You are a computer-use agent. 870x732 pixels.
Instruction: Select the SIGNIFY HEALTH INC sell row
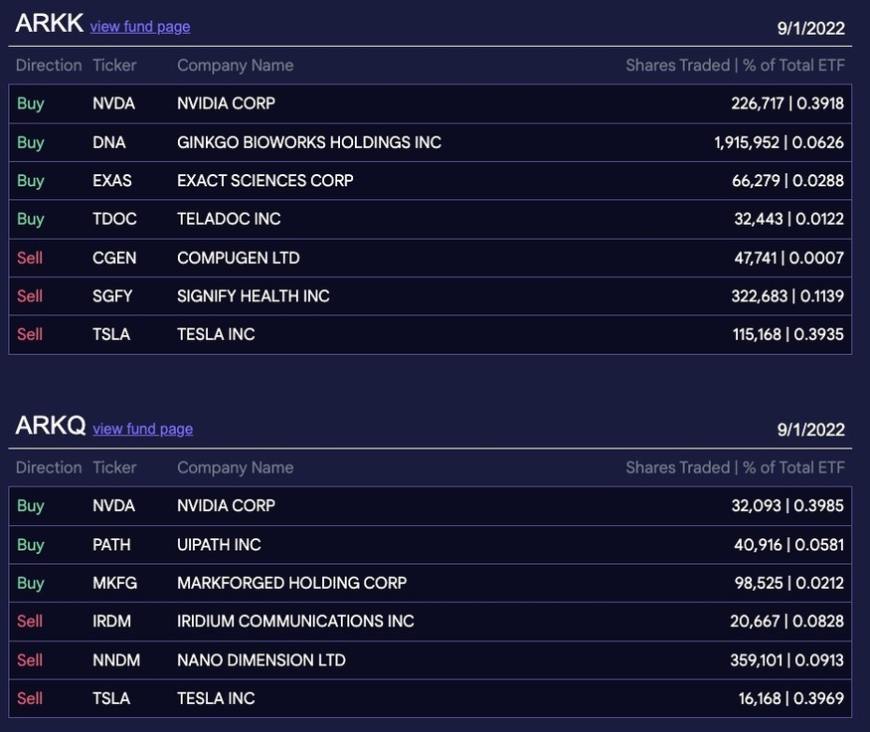430,296
